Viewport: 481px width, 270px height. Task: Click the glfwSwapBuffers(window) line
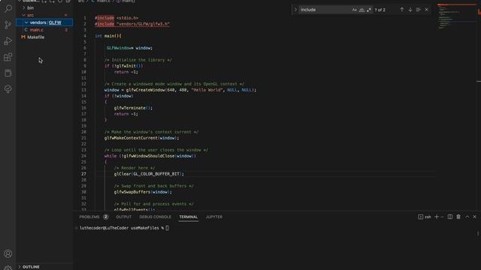click(143, 192)
